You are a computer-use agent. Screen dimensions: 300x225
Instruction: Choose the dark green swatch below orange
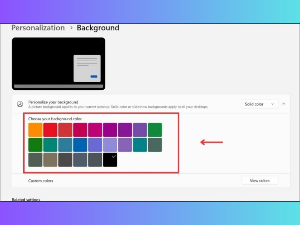pyautogui.click(x=35, y=145)
